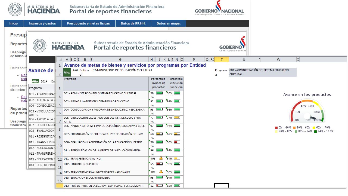Click the yellow product-progress bar icon for 007 - FORMULACIÓN
This screenshot has width=348, height=196.
tap(159, 134)
